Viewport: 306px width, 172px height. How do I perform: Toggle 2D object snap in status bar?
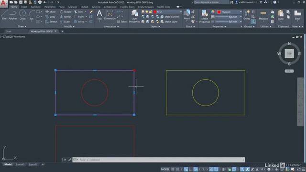tap(216, 169)
